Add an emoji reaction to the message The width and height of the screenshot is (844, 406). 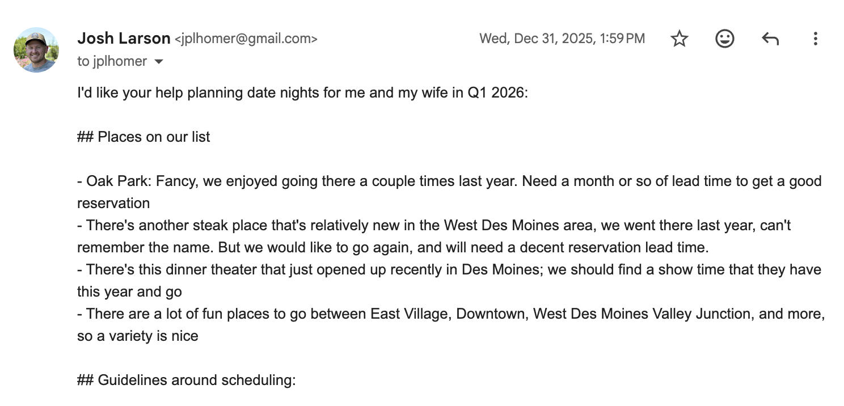tap(724, 39)
